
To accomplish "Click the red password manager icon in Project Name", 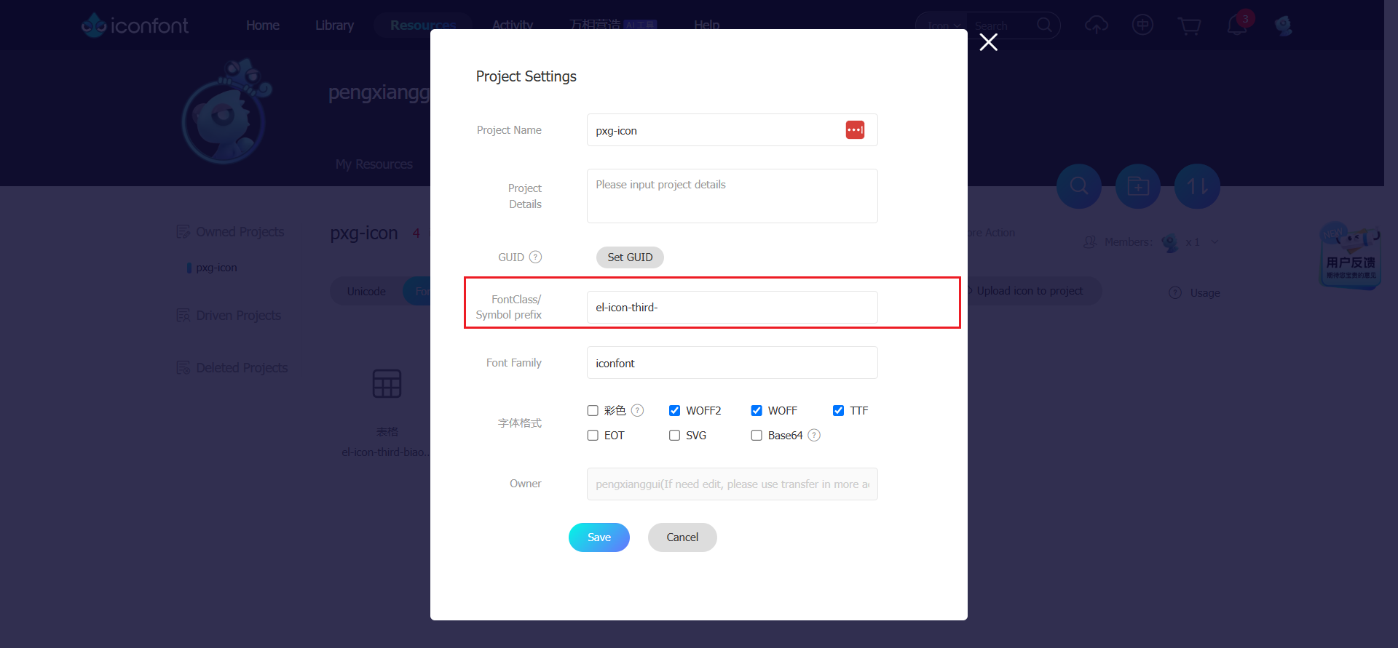I will (855, 130).
